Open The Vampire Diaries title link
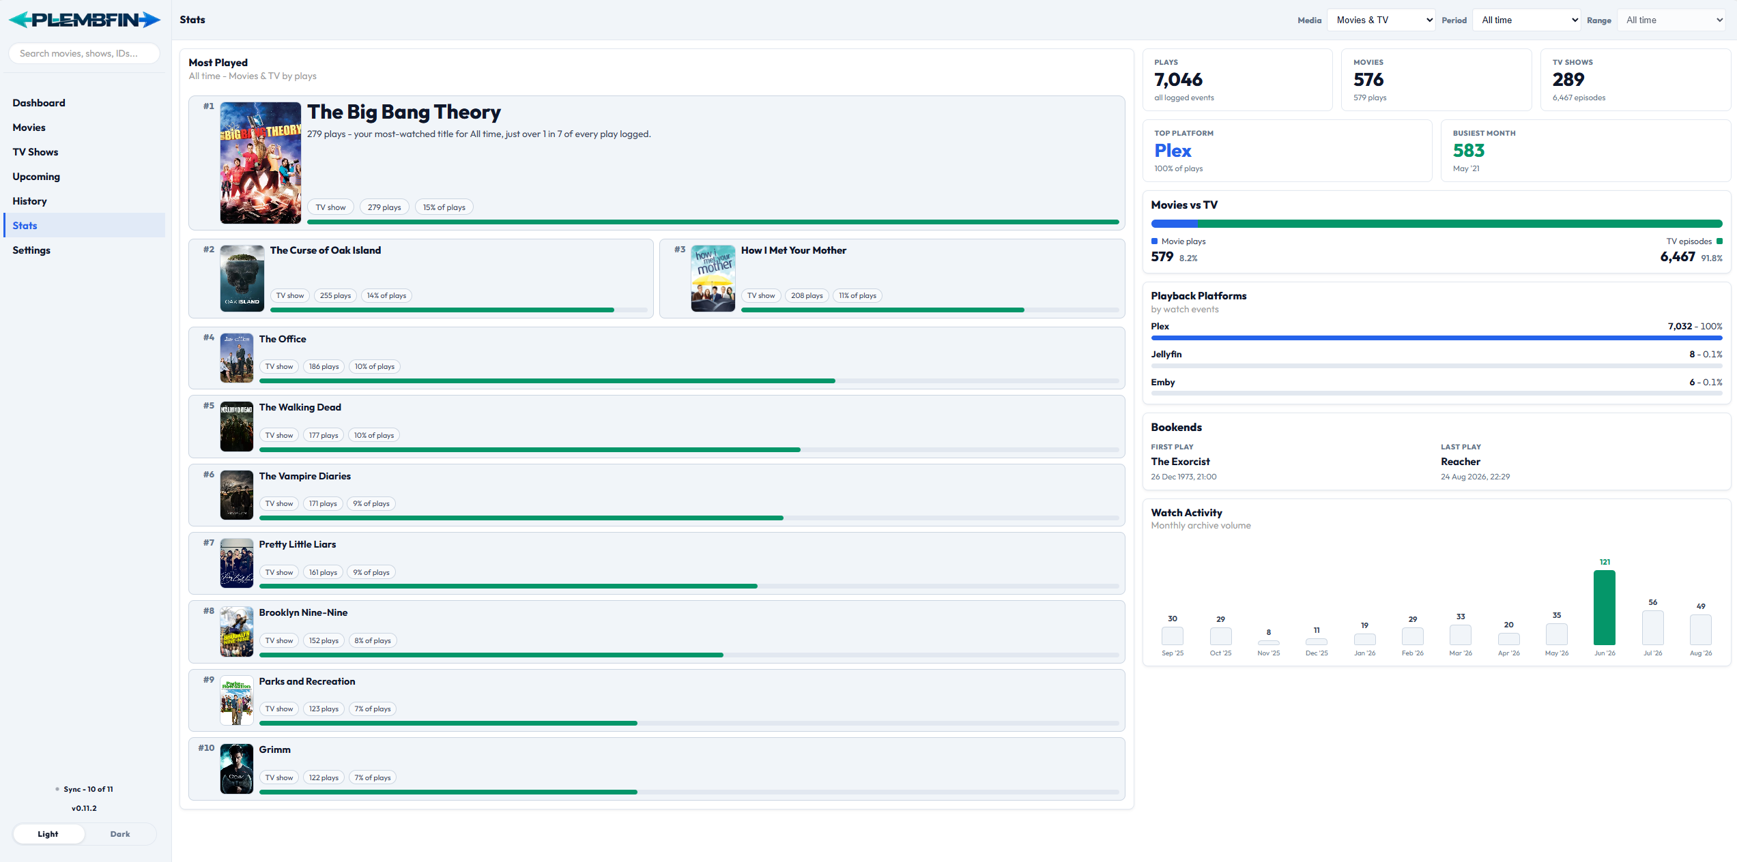This screenshot has height=862, width=1737. tap(305, 476)
